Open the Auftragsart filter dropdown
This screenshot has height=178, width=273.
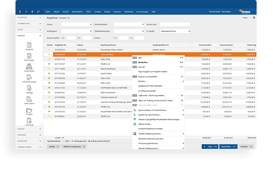(76, 31)
